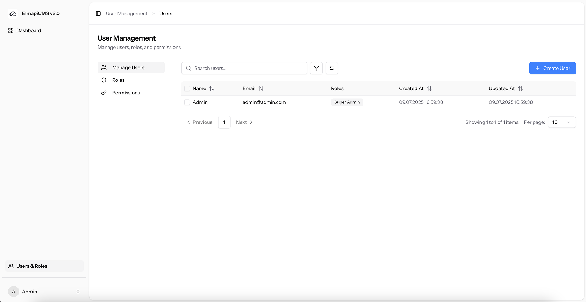This screenshot has width=586, height=302.
Task: Go to Next page
Action: (244, 122)
